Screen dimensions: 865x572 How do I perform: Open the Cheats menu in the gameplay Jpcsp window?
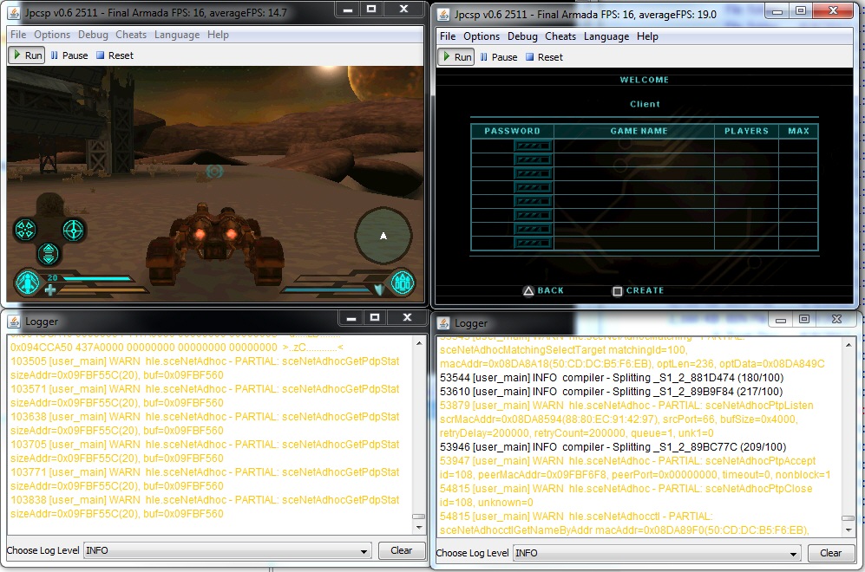coord(131,35)
